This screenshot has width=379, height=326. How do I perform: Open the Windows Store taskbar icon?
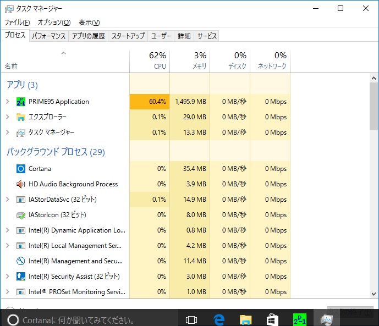[x=272, y=319]
